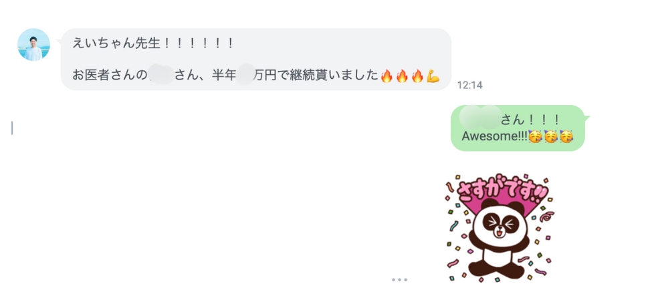Click the flexed bicep emoji
The image size is (650, 302).
point(433,75)
